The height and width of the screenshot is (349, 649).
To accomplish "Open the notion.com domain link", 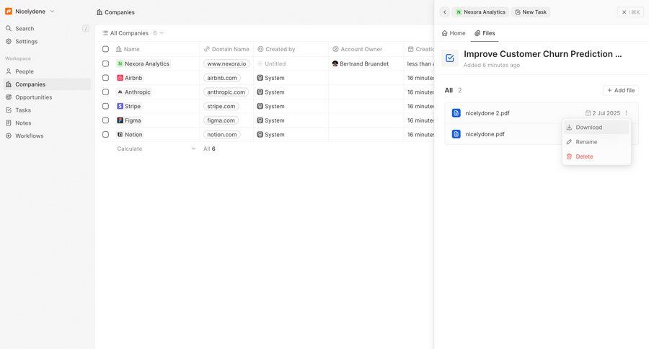I will point(222,135).
